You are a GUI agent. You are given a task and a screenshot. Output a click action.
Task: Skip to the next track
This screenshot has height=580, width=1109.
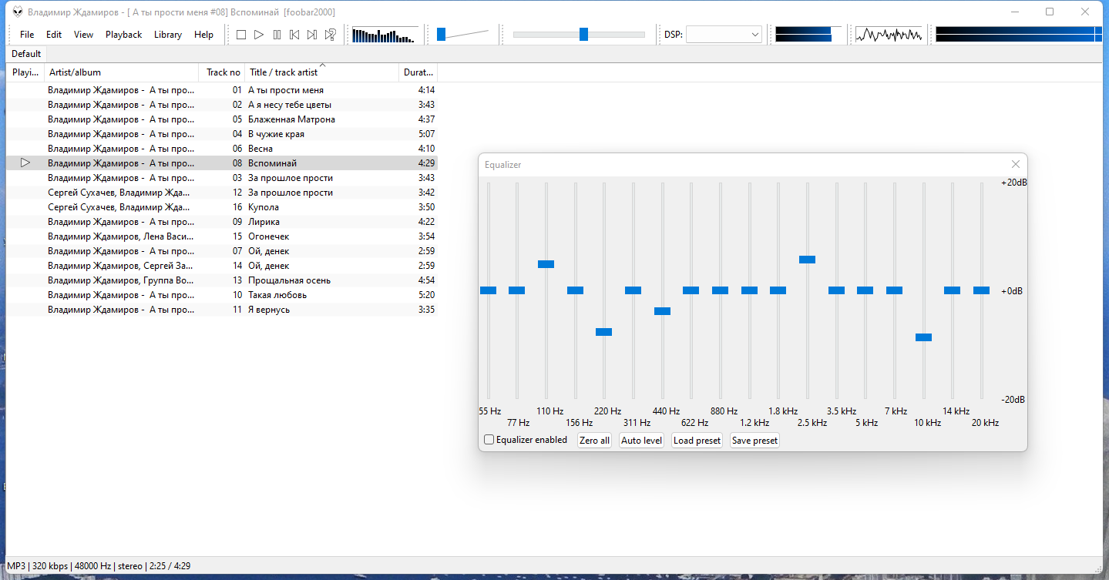[312, 35]
